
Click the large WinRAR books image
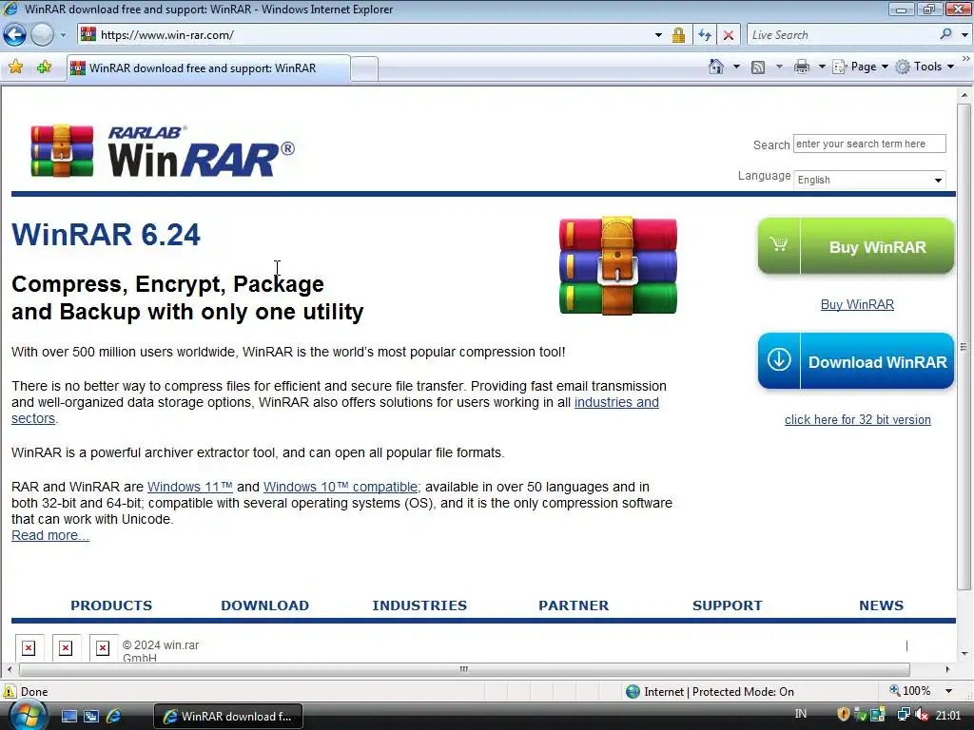pyautogui.click(x=618, y=266)
